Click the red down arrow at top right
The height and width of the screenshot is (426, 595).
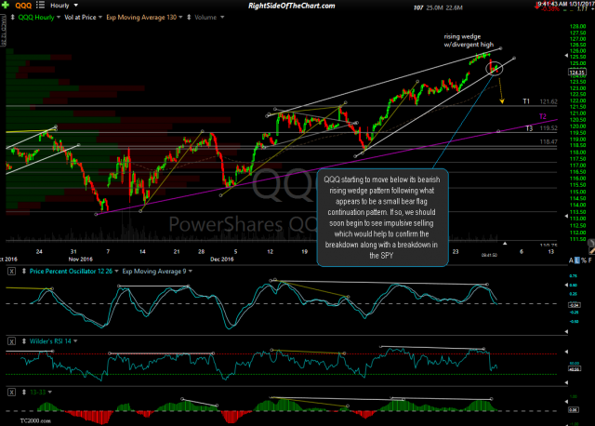537,7
